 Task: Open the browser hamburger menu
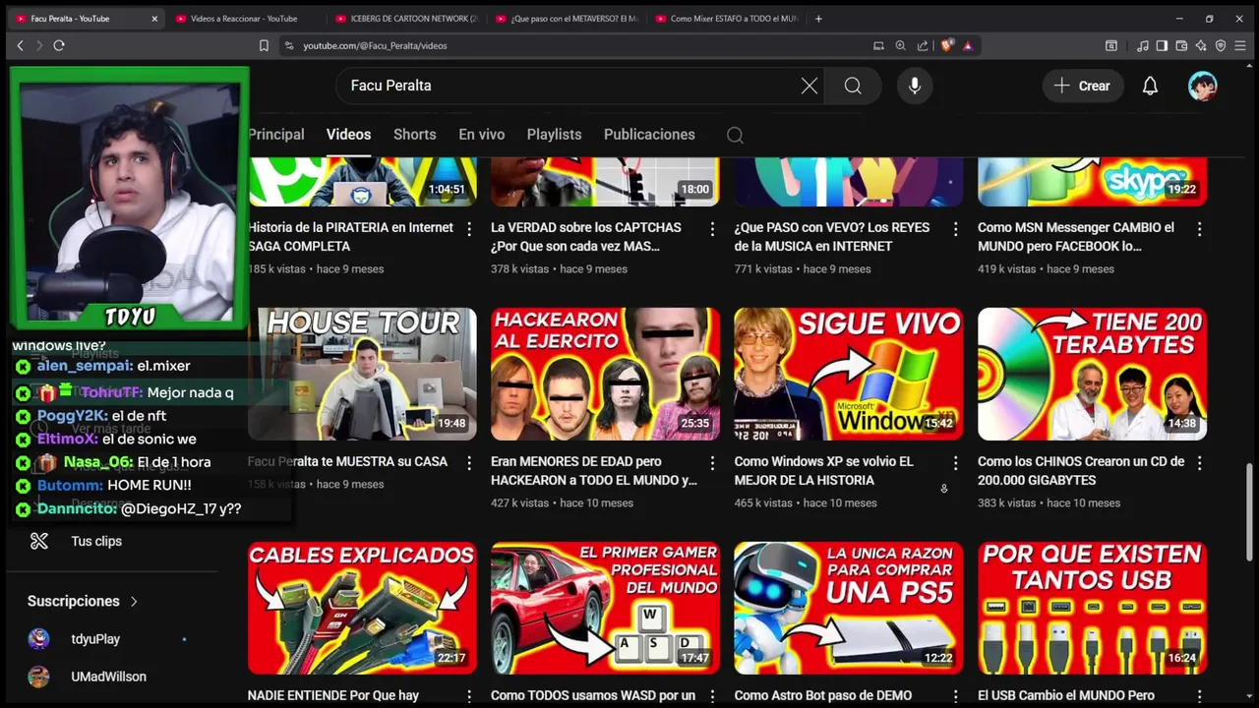point(1241,45)
